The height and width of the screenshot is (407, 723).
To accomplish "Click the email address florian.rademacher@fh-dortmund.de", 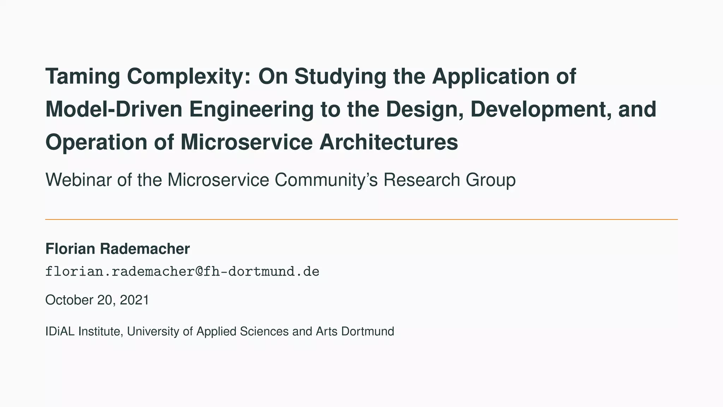I will 182,272.
